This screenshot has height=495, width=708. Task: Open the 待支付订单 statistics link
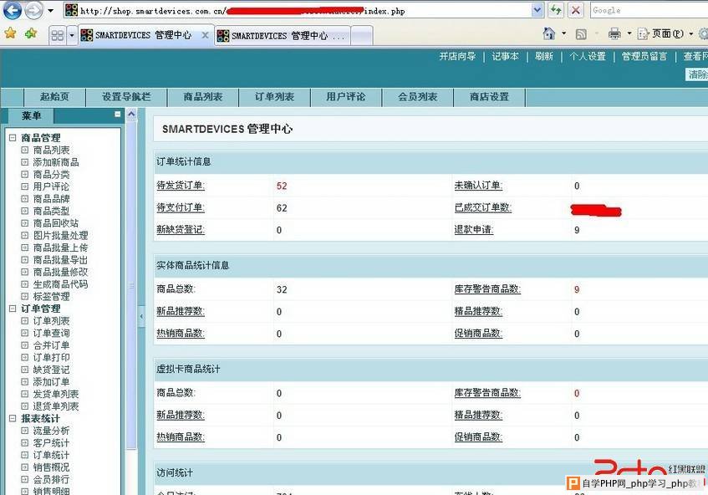(181, 207)
